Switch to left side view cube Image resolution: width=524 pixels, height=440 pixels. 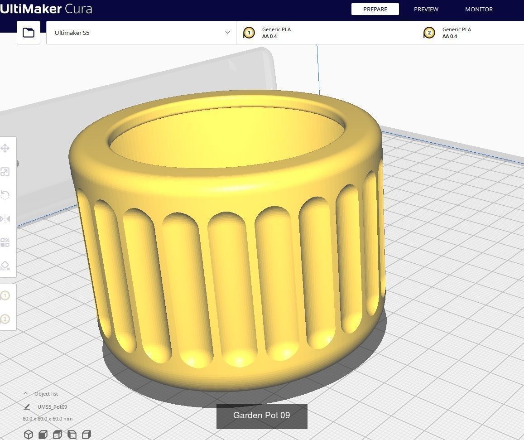(72, 434)
